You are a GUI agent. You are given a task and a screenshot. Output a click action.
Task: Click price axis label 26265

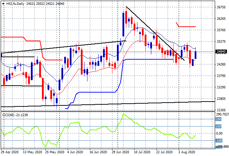[221, 19]
